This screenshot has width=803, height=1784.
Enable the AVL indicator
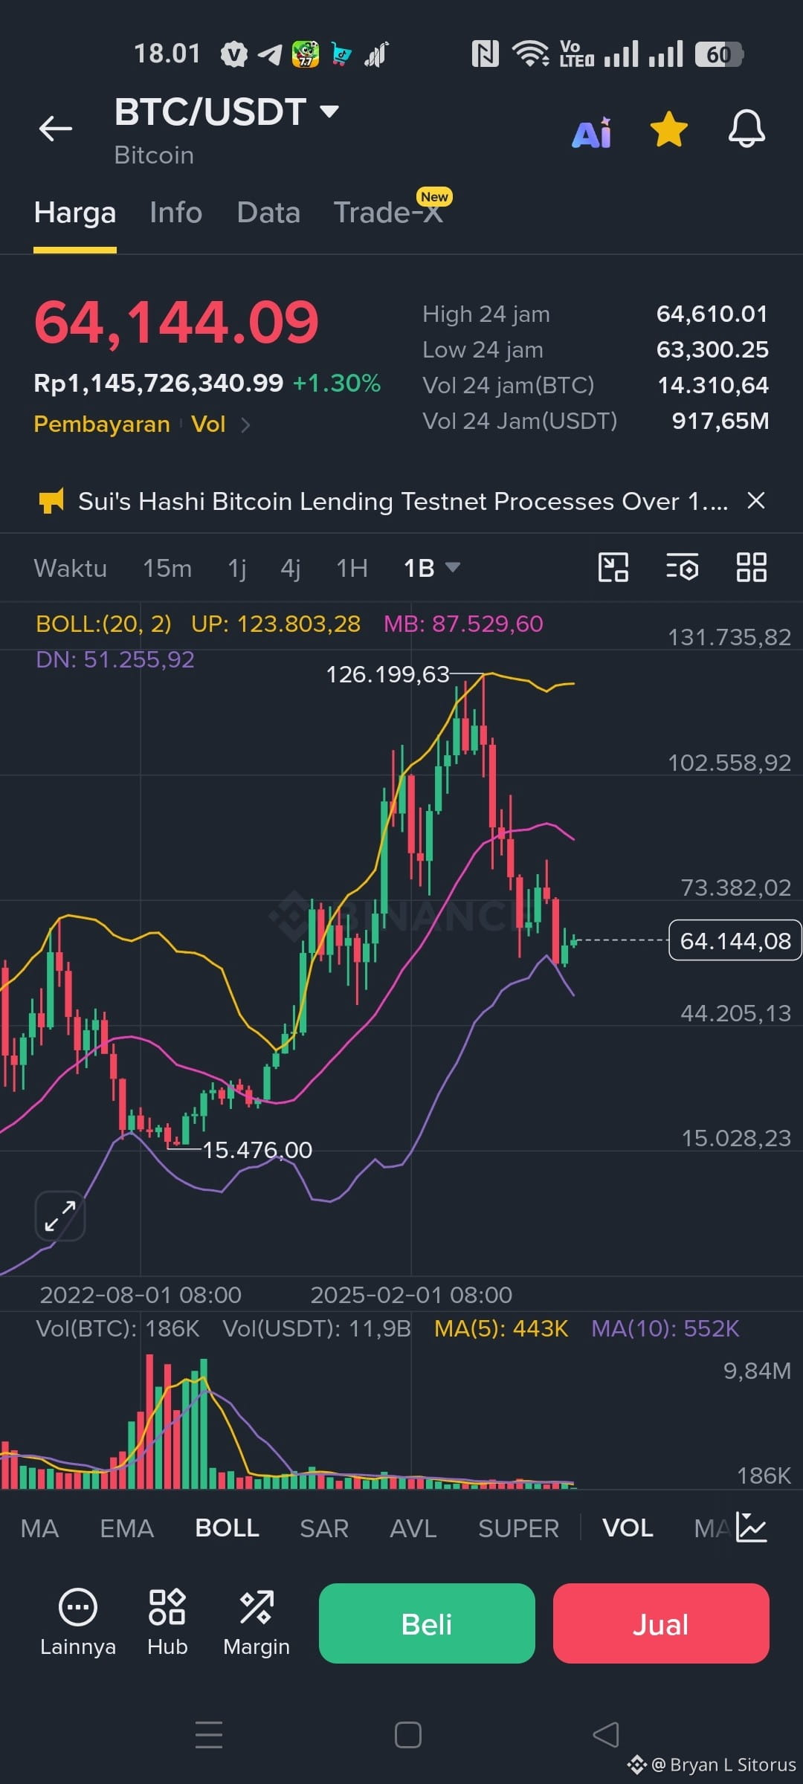click(x=413, y=1528)
